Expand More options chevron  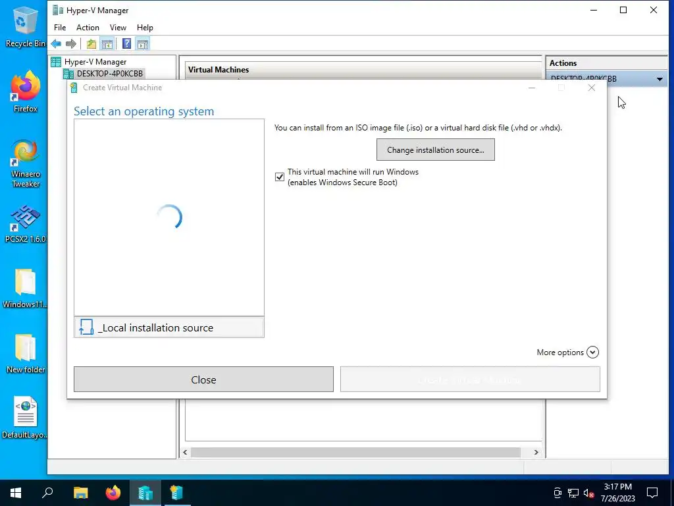pos(592,352)
